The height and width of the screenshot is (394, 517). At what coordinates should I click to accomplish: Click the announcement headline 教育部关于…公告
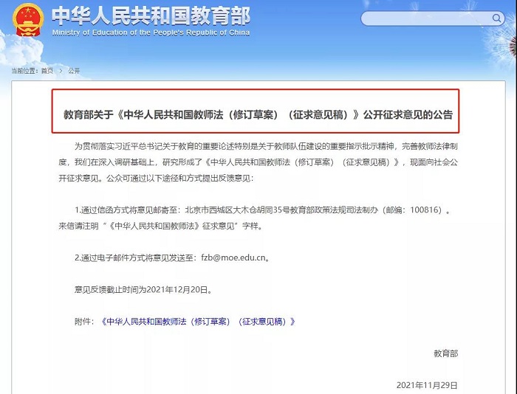point(258,114)
